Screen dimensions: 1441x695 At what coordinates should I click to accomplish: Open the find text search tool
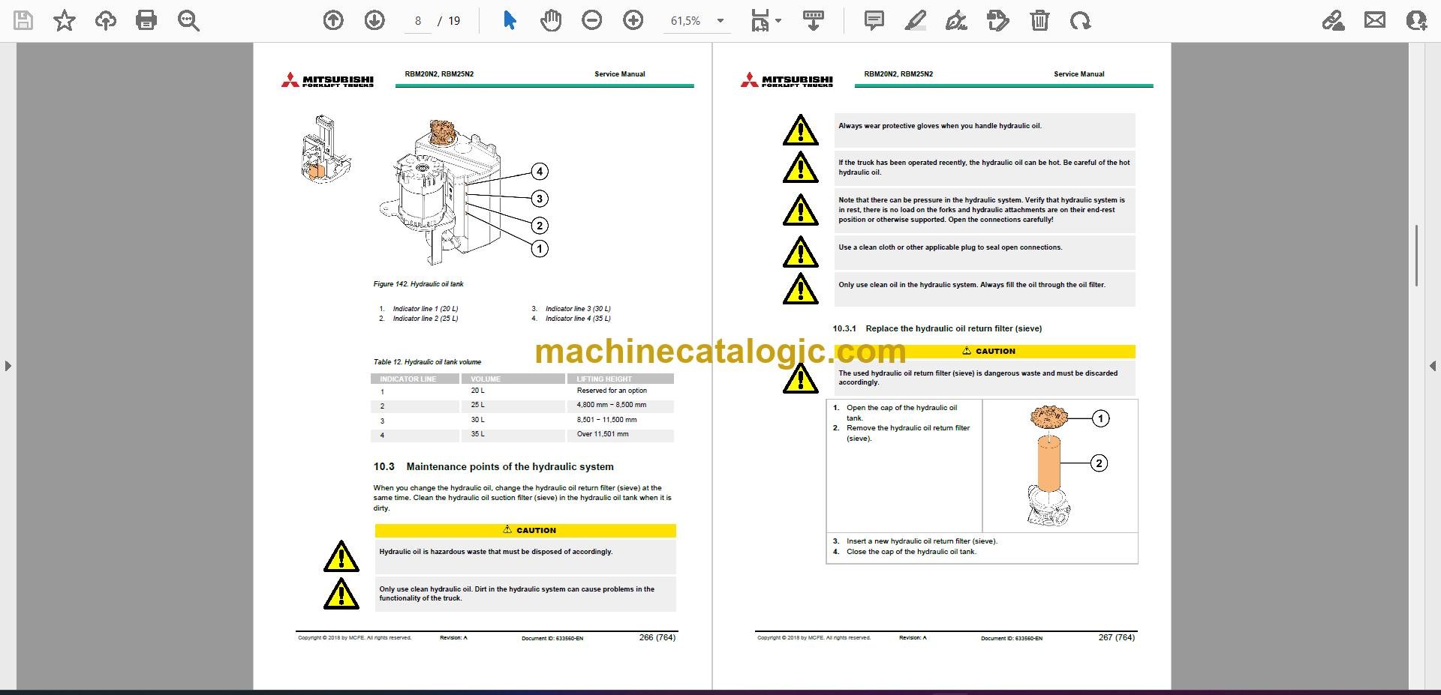tap(188, 20)
